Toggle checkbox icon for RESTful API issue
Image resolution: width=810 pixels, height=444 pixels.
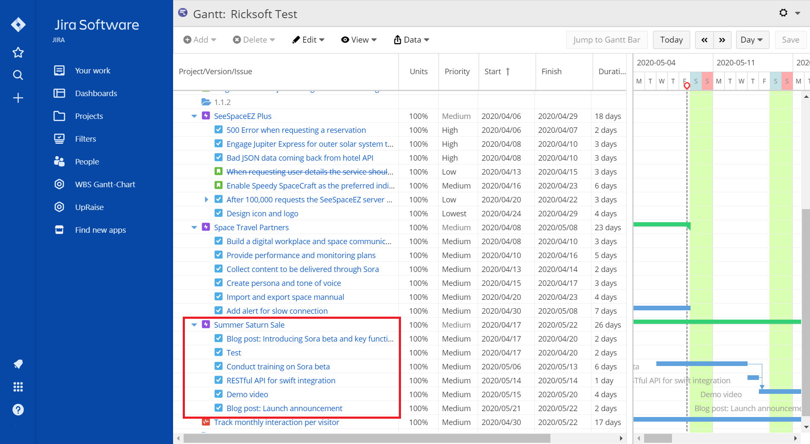point(219,380)
